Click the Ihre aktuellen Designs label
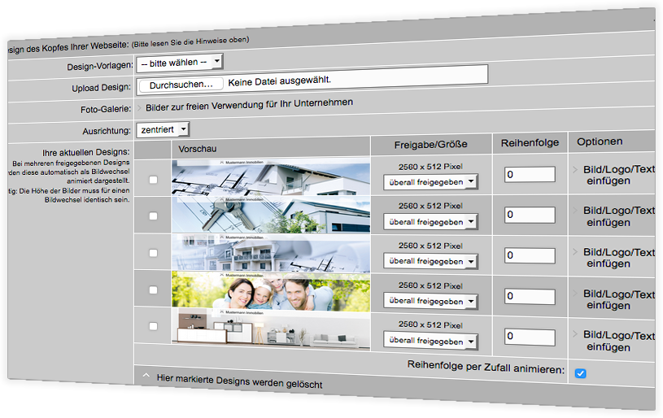The width and height of the screenshot is (663, 418). point(86,152)
